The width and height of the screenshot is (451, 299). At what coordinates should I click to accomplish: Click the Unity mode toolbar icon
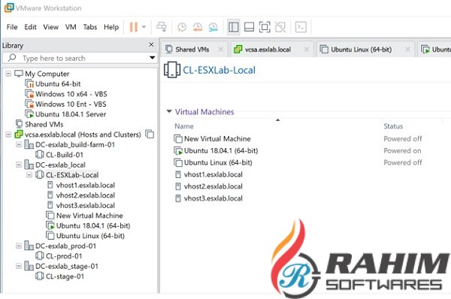pos(280,27)
